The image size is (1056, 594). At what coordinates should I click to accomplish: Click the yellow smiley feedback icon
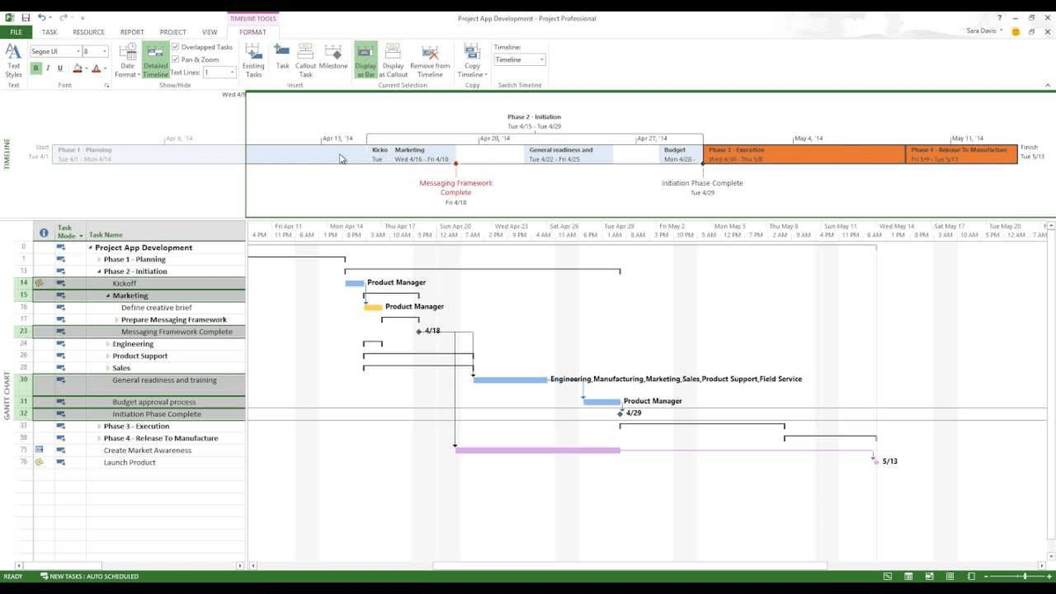1016,32
